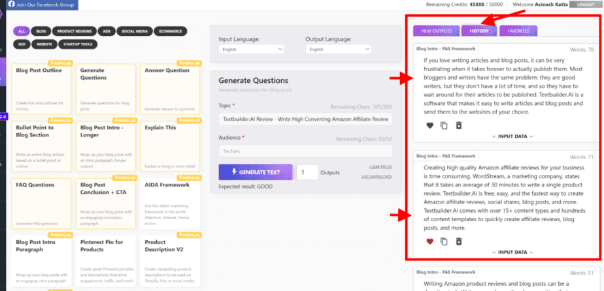Open Pinterest Pin for Products template
This screenshot has width=604, height=291.
point(105,260)
